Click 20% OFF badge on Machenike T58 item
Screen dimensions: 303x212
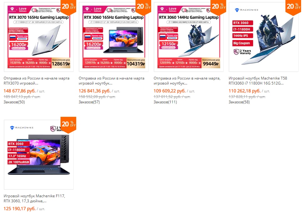click(x=293, y=7)
